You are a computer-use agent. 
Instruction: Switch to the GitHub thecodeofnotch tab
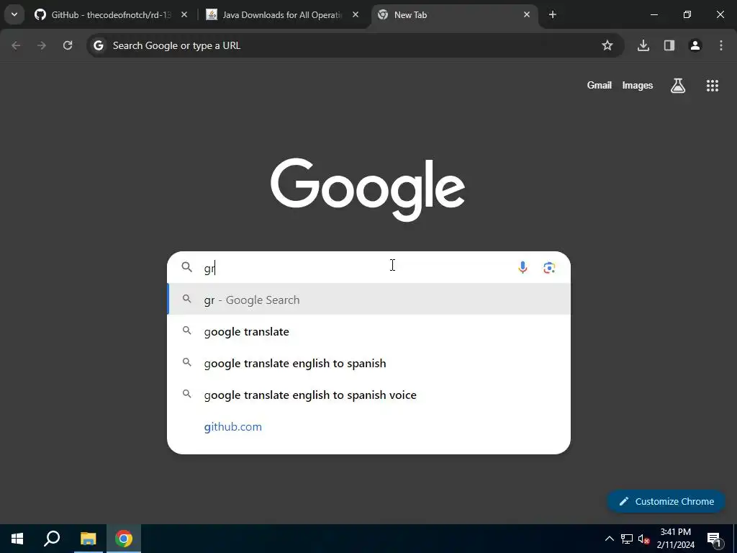click(112, 15)
